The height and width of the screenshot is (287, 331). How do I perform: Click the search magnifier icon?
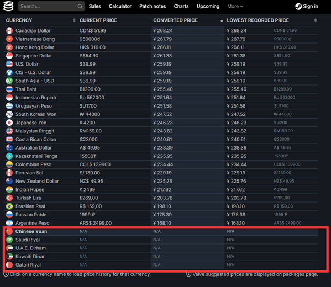pos(80,6)
